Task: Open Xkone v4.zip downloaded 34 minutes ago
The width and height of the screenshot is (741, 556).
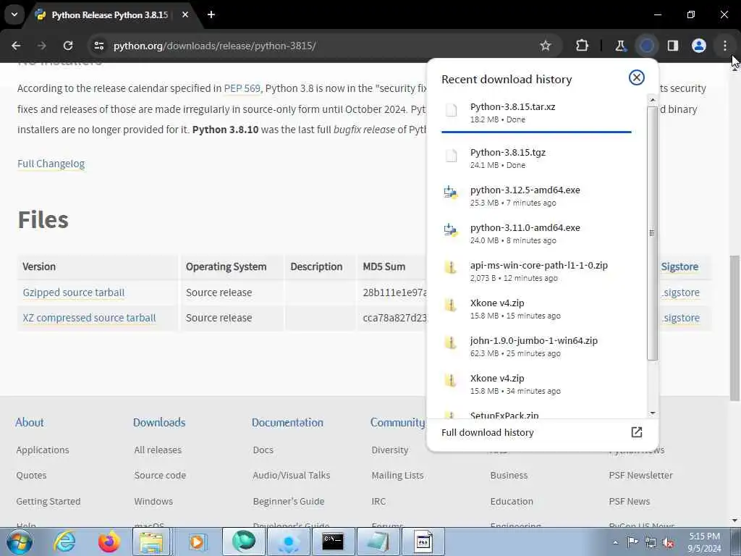Action: pyautogui.click(x=536, y=384)
